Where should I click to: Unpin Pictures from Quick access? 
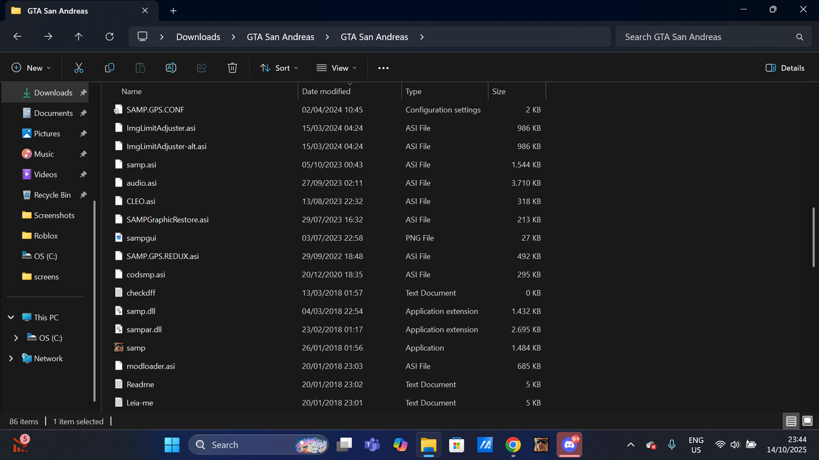point(83,134)
